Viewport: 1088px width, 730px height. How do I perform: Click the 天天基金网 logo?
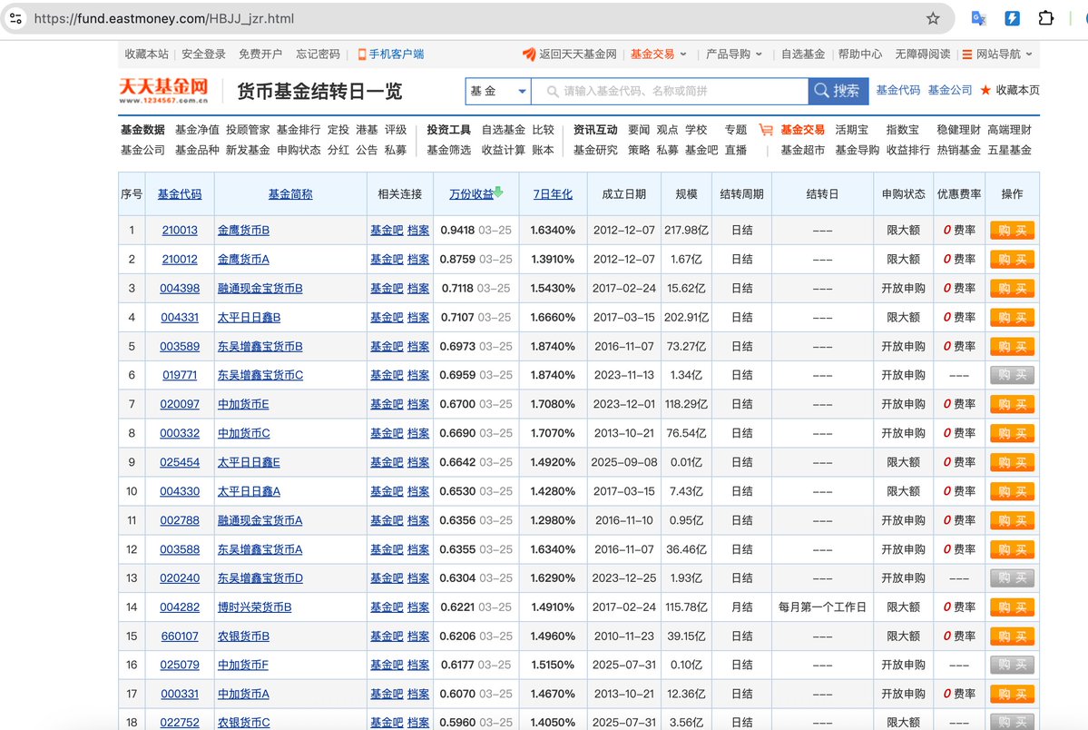point(164,90)
